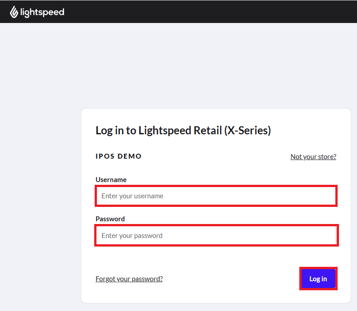Click the 'Log in to Lightspeed Retail (X-Series)' heading
Viewport: 357px width, 311px height.
click(x=183, y=131)
